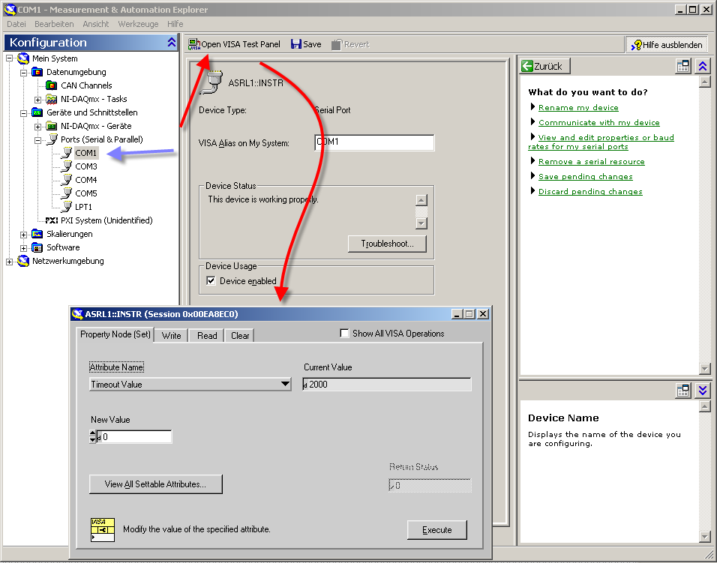Select LPT1 label in tree

pos(84,207)
